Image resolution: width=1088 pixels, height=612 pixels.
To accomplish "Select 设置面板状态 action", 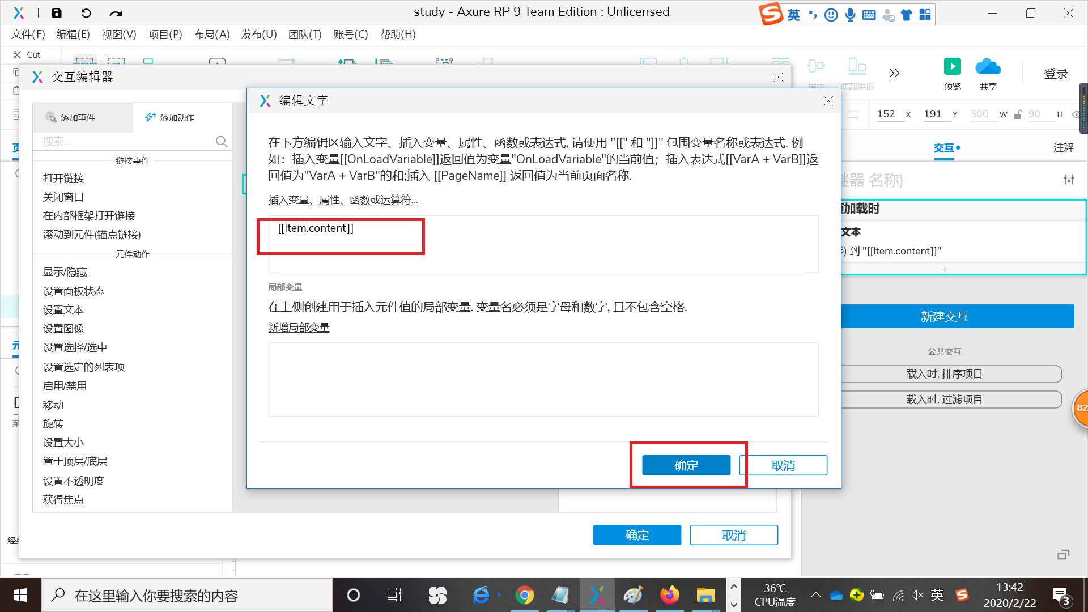I will (x=74, y=291).
